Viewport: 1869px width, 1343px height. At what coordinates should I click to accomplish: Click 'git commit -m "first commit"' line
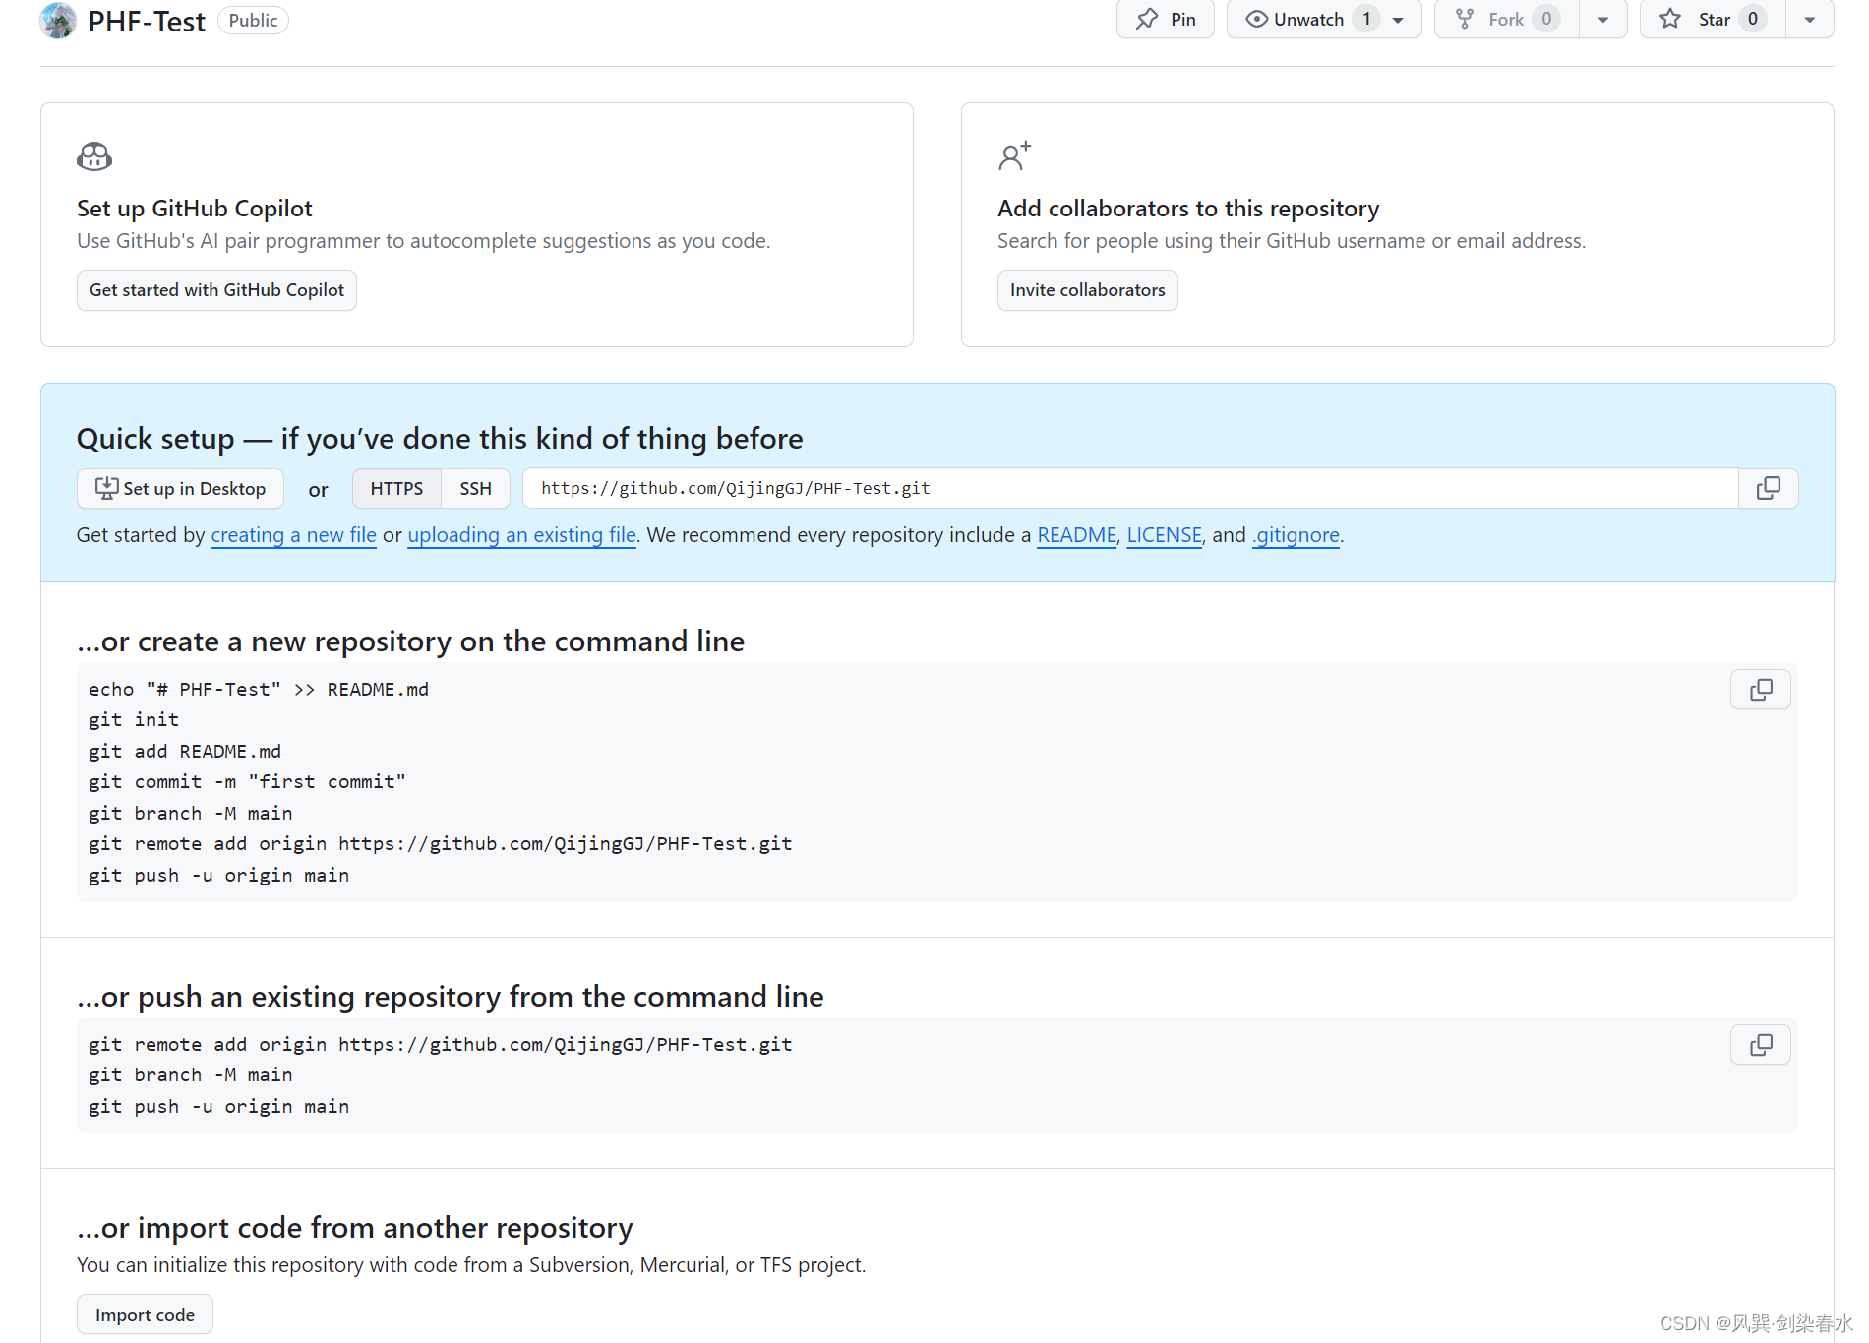247,782
